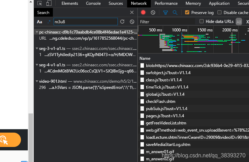Click the 1000 ms mark on the timeline overview
The height and width of the screenshot is (162, 249).
click(179, 30)
